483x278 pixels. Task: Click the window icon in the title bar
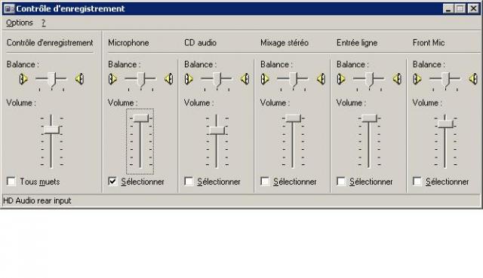point(9,8)
